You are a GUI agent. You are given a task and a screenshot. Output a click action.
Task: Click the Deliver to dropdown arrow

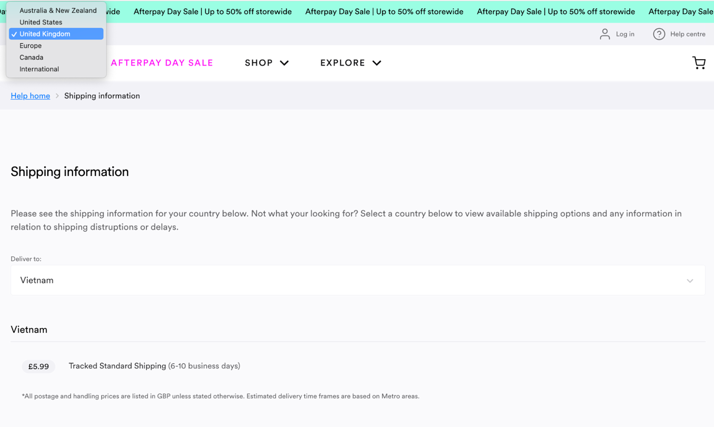pyautogui.click(x=690, y=281)
